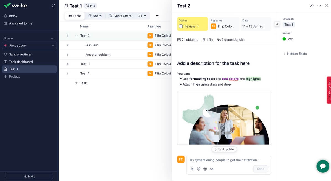Open Assigned to me in the sidebar
This screenshot has height=181, width=331.
[20, 23]
